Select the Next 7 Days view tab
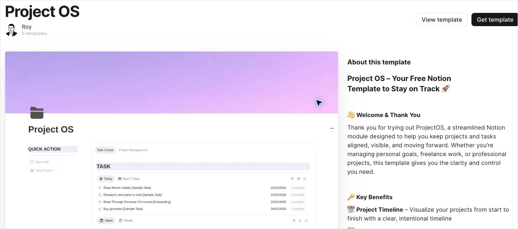Screen dimensions: 518x229 point(129,179)
